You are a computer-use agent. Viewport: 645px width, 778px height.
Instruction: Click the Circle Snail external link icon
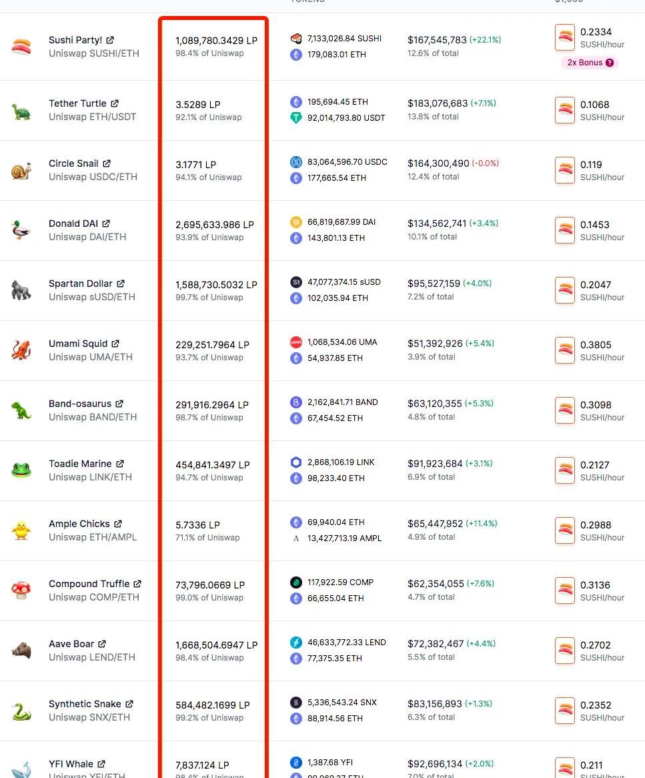pyautogui.click(x=107, y=163)
